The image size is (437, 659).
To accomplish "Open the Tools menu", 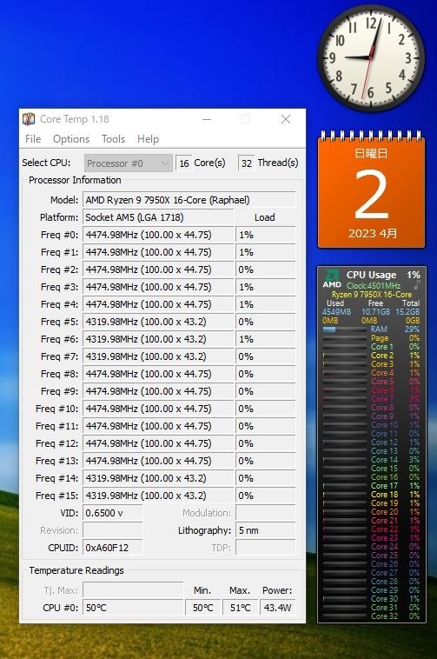I will point(113,139).
